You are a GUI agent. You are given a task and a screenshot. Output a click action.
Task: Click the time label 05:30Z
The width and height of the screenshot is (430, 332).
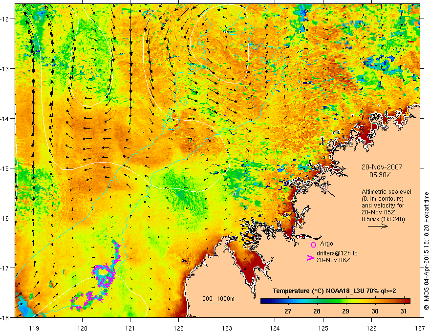pyautogui.click(x=380, y=175)
